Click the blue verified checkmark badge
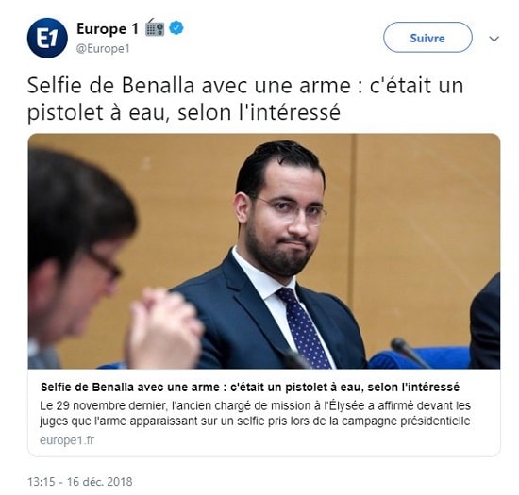 176,28
